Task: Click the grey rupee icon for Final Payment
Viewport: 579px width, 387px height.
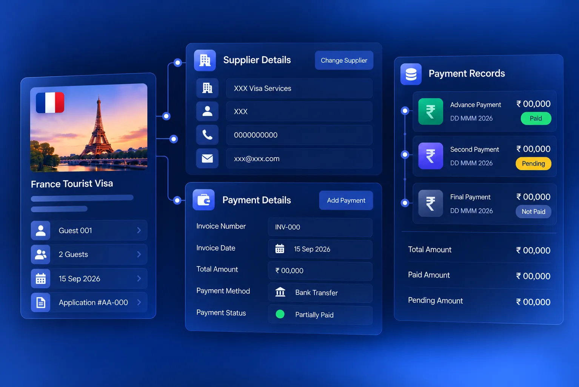Action: (431, 203)
